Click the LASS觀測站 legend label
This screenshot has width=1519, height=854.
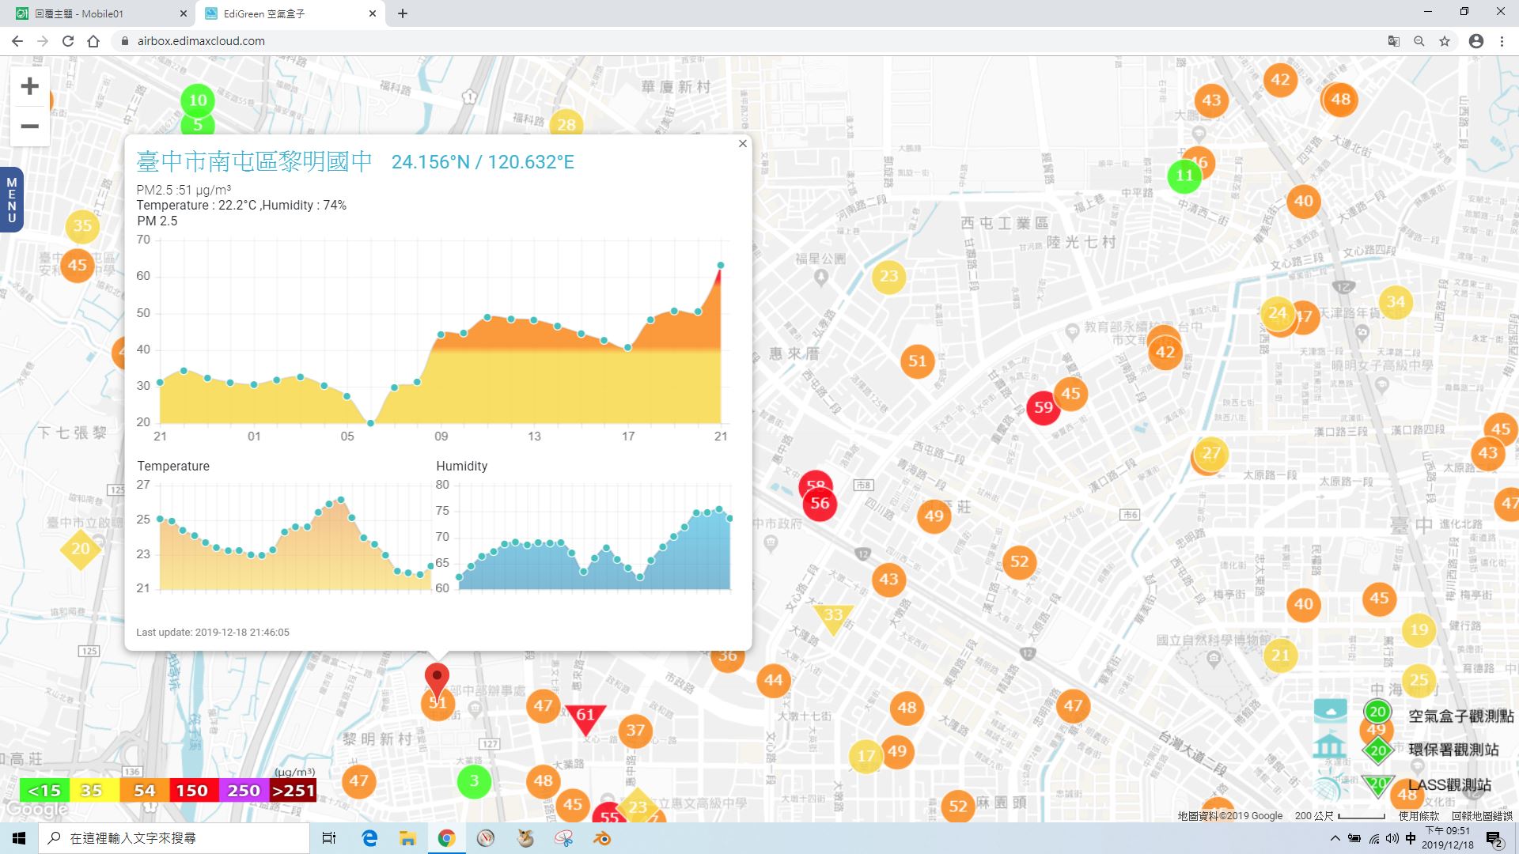1449,784
